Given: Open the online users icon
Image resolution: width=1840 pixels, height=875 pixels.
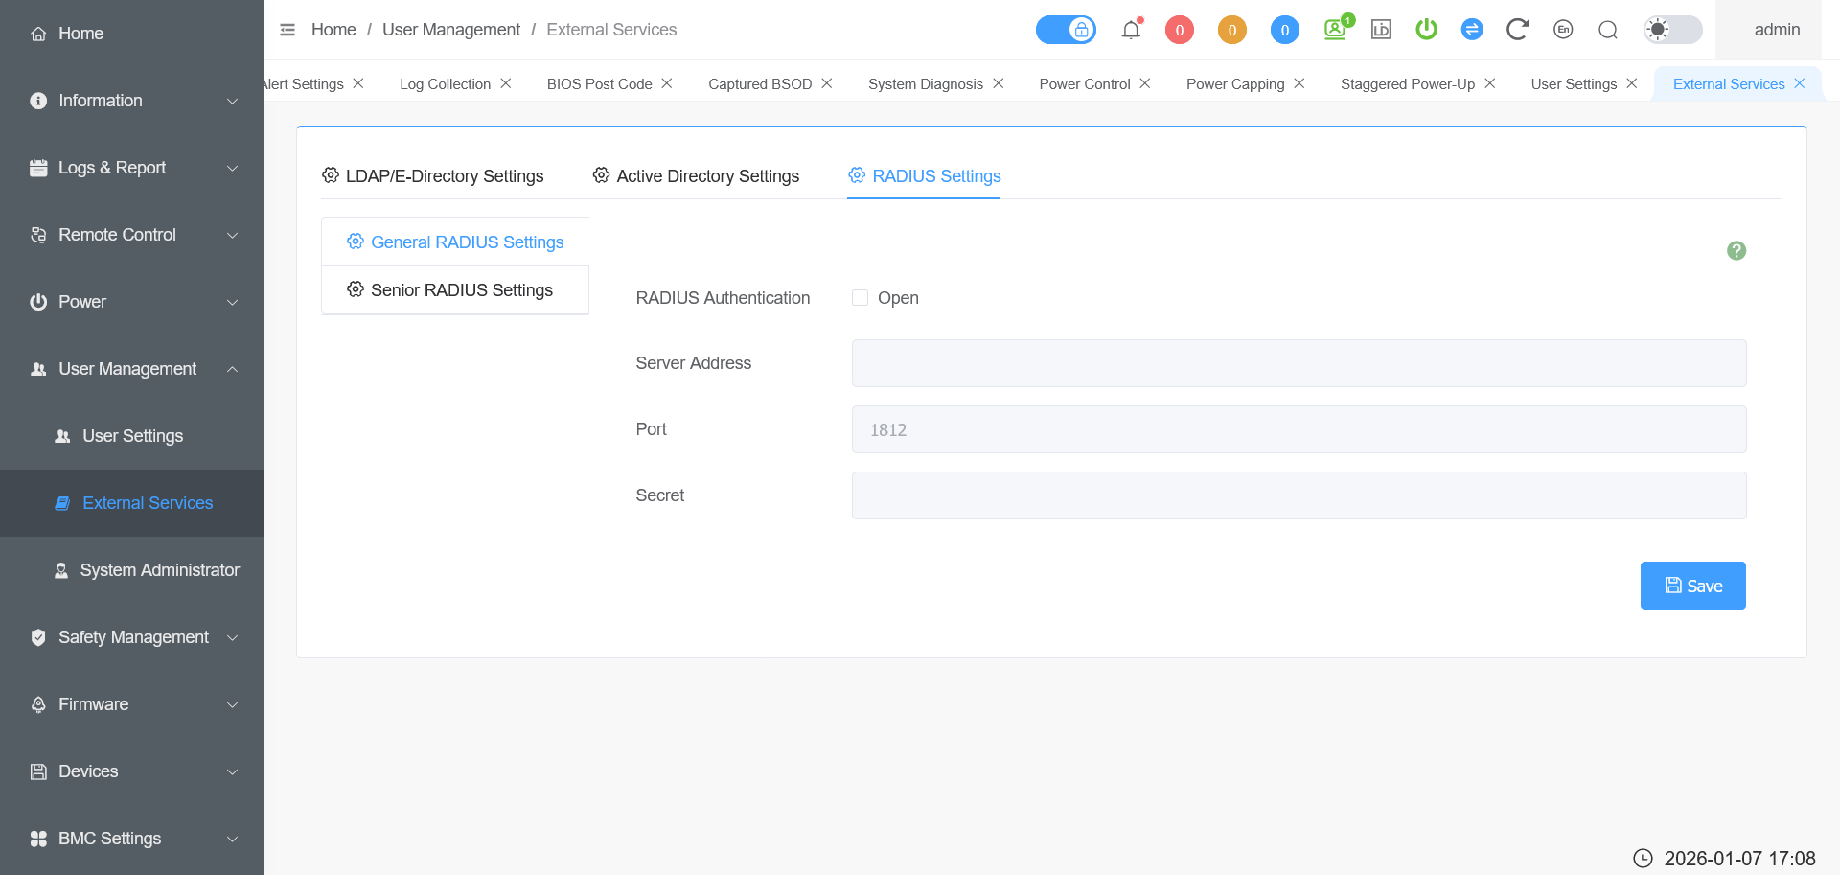Looking at the screenshot, I should [1335, 30].
